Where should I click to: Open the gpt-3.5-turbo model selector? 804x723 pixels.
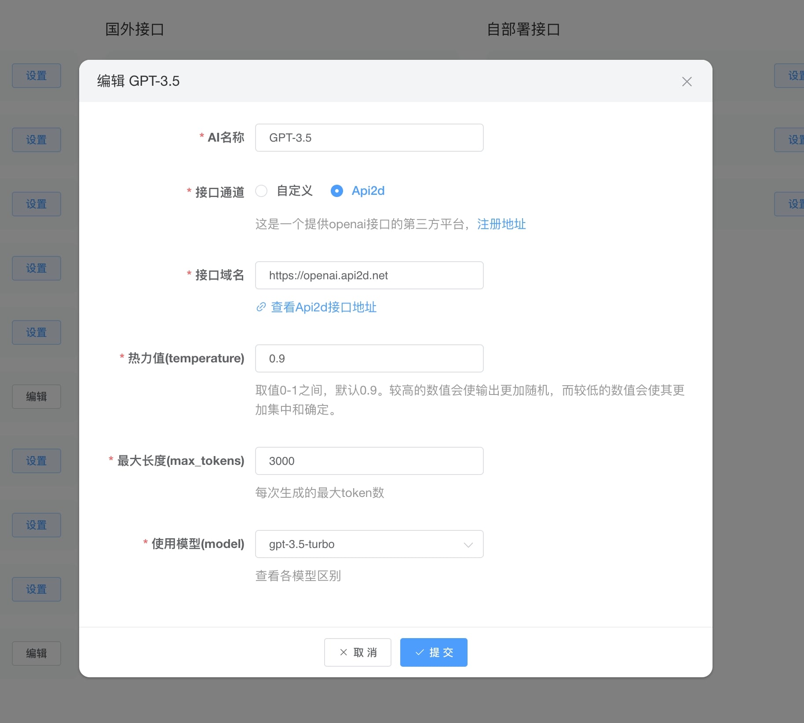click(x=361, y=544)
